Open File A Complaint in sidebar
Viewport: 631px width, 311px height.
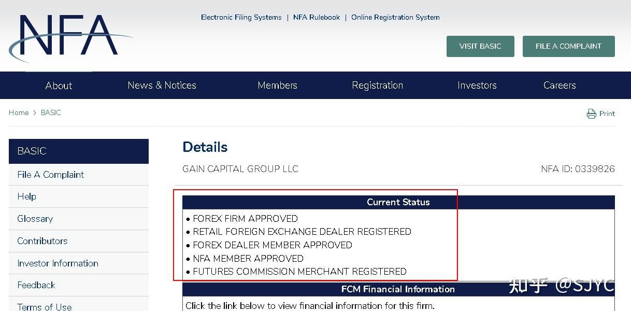coord(50,175)
